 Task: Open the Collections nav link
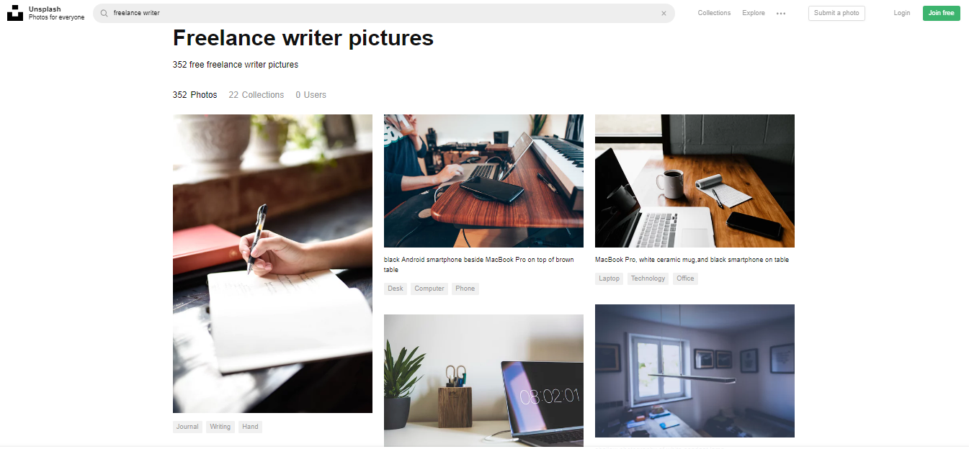pyautogui.click(x=714, y=13)
